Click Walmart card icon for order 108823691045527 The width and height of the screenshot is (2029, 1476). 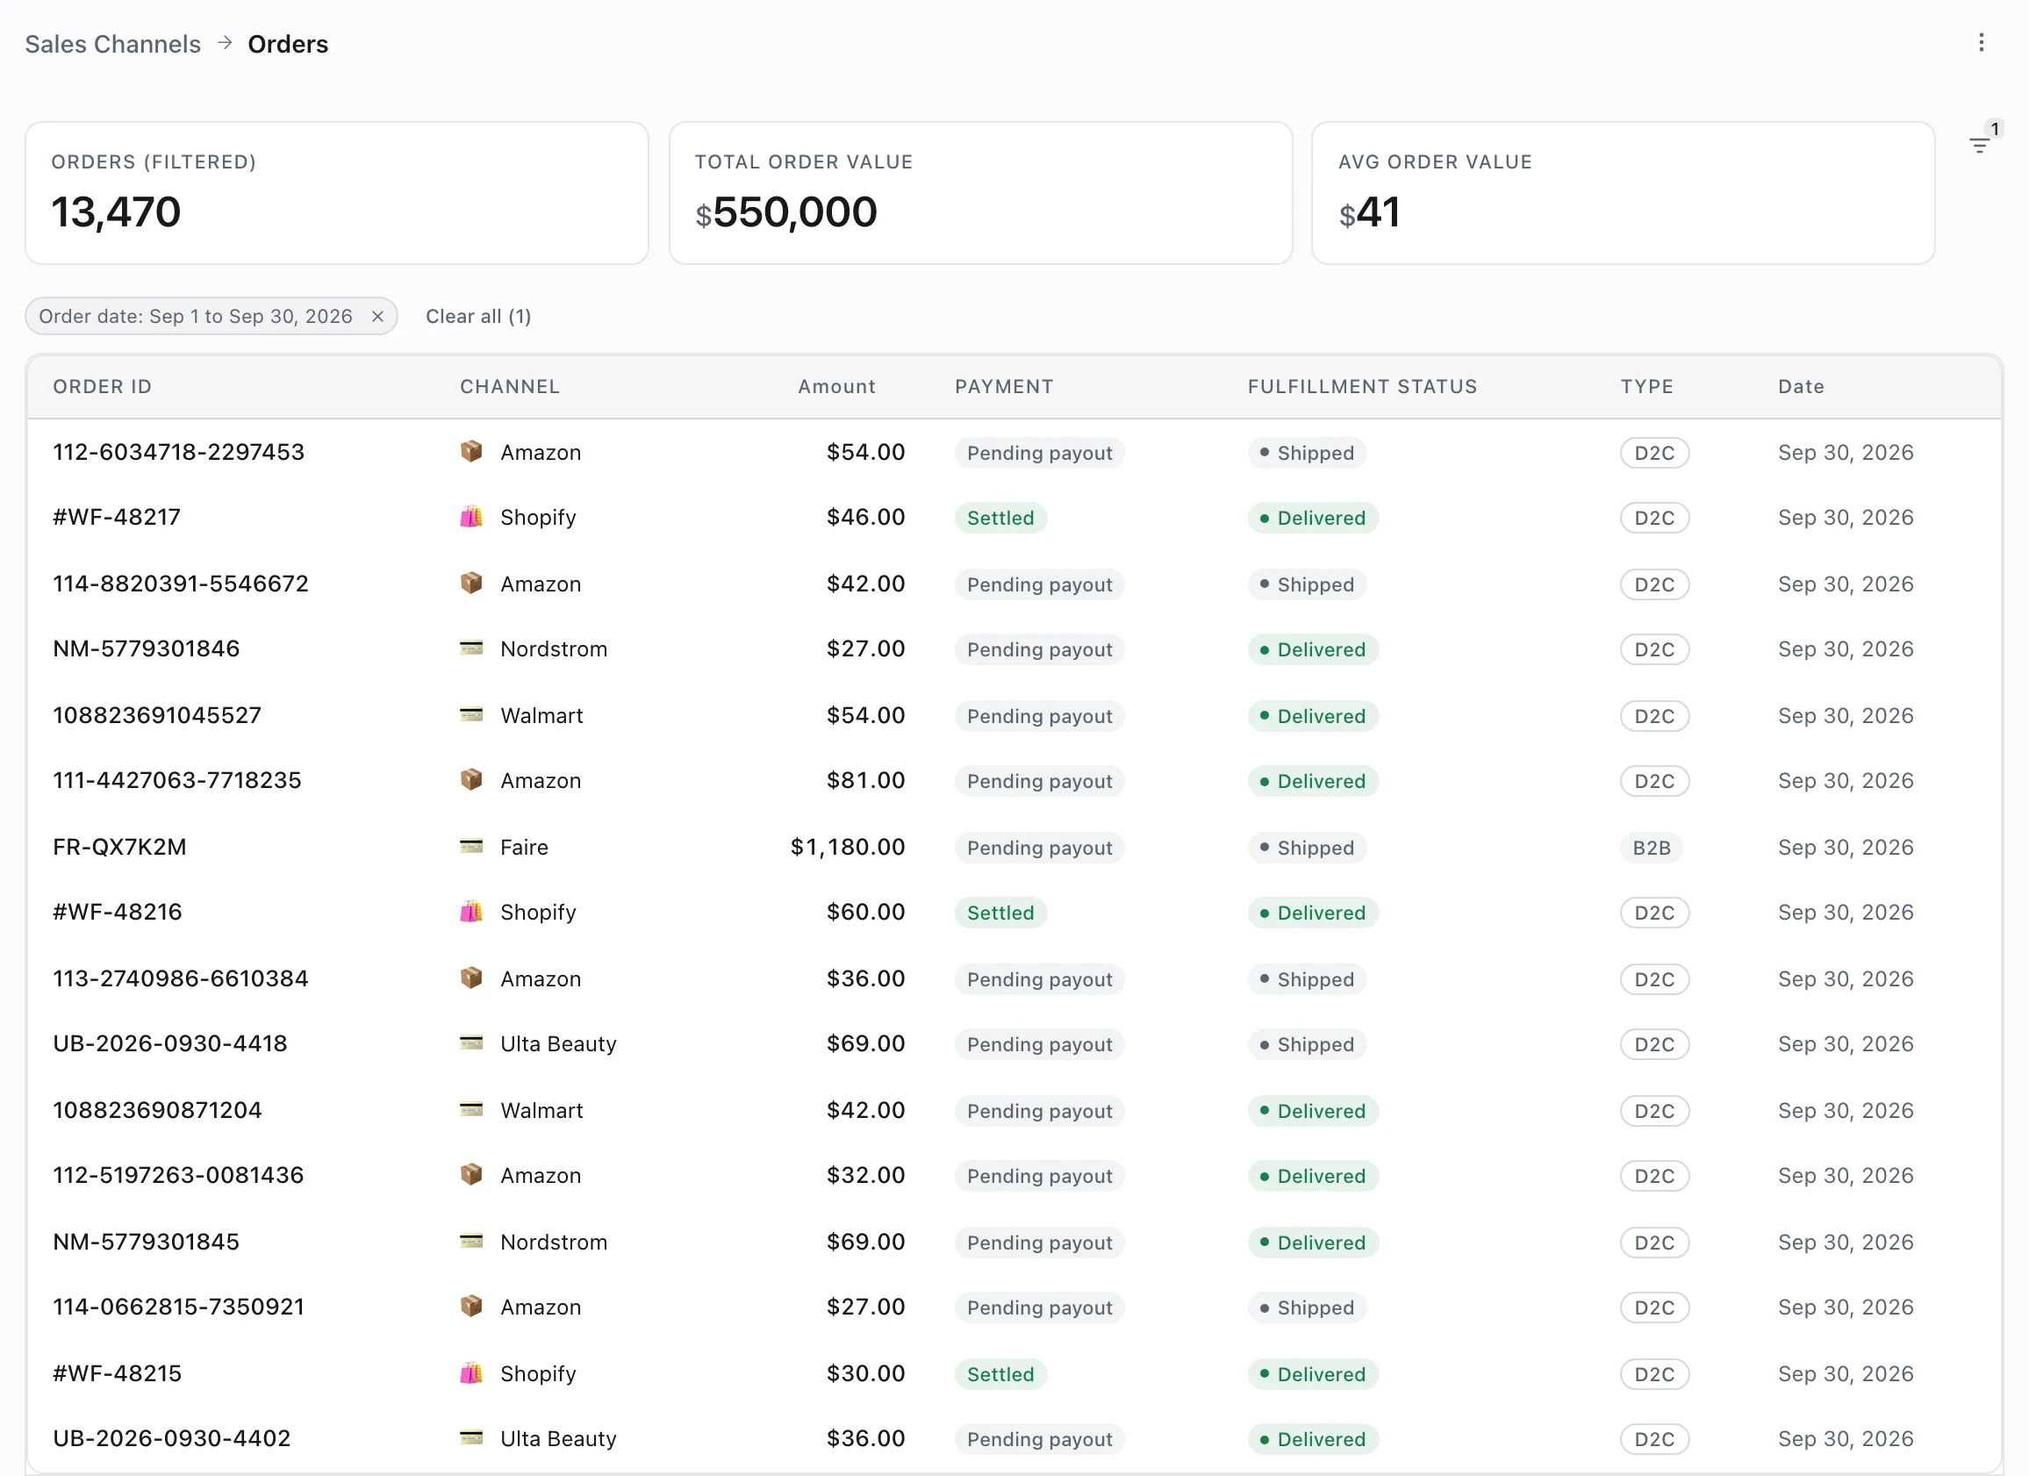[471, 714]
